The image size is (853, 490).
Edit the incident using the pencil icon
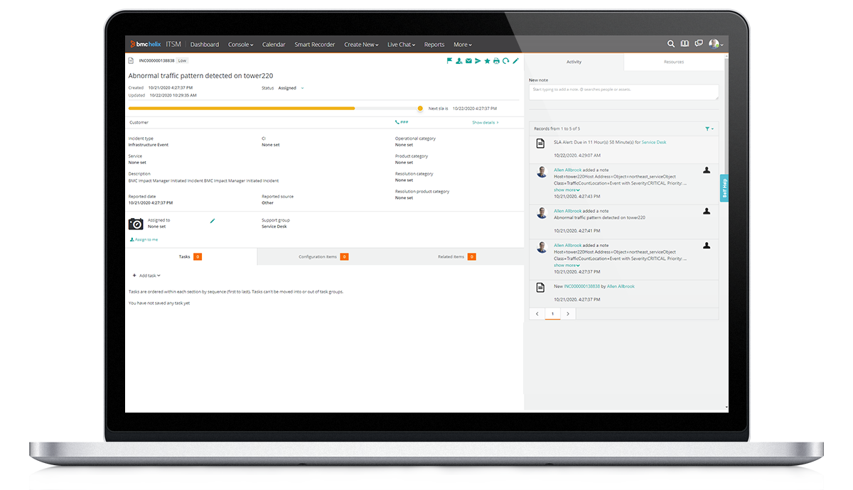point(515,61)
